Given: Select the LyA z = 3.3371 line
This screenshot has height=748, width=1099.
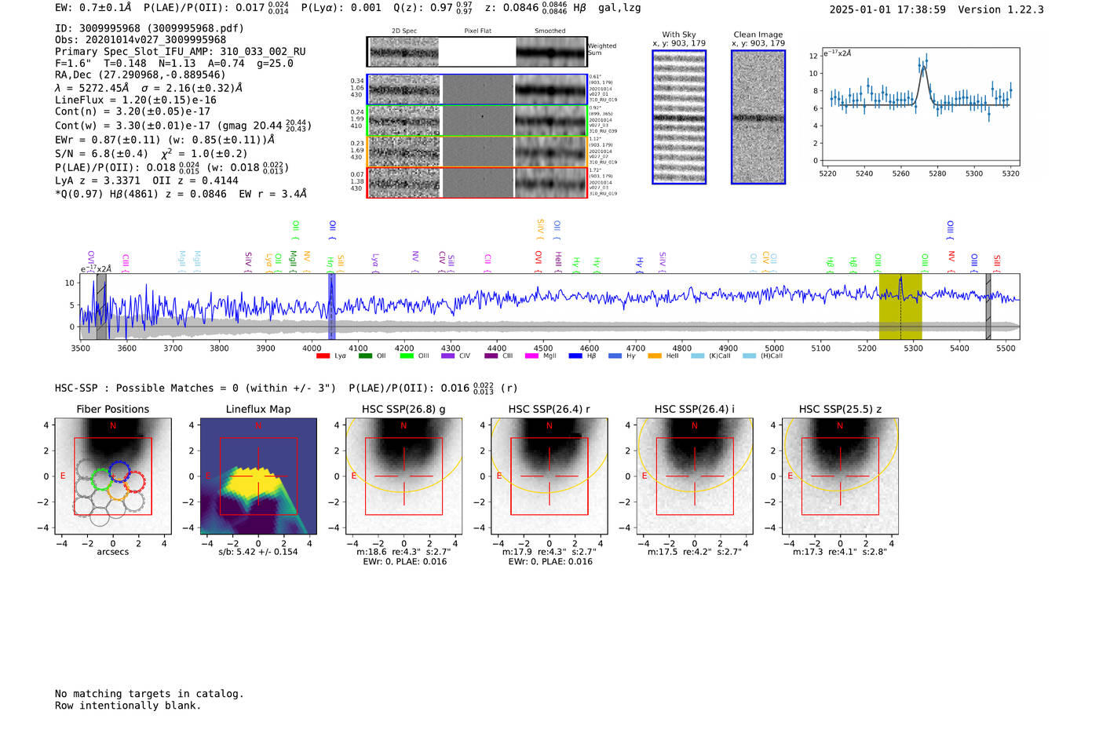Looking at the screenshot, I should [x=147, y=181].
